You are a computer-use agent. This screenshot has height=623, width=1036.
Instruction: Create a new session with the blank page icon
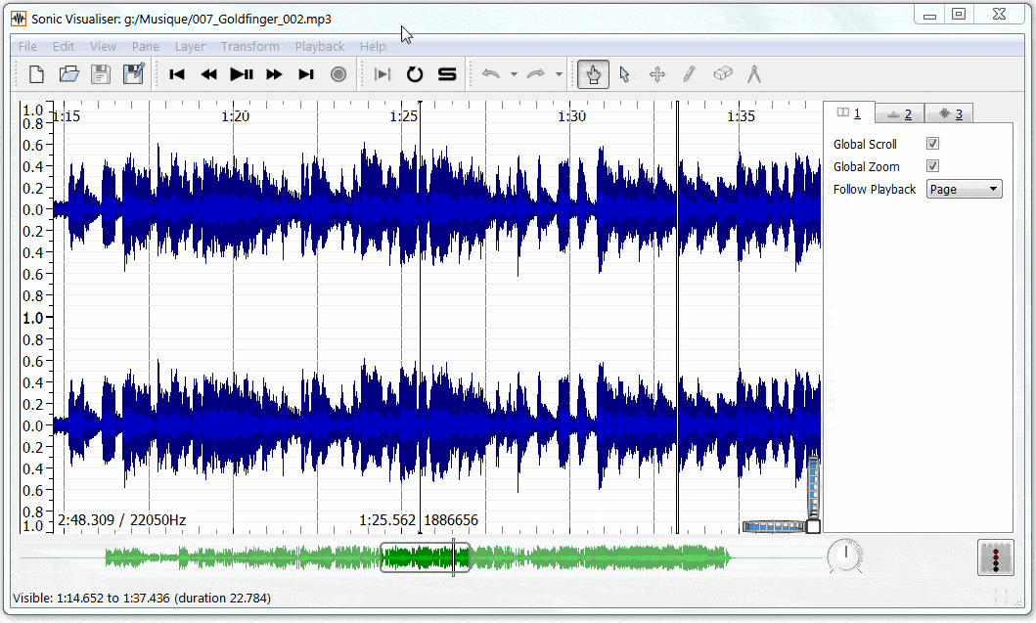click(36, 74)
